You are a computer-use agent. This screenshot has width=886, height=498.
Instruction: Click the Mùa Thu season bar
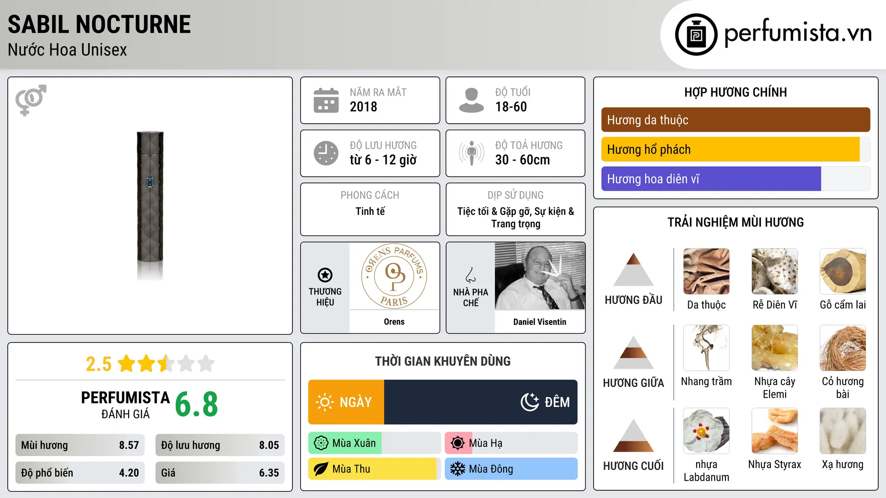tap(374, 469)
